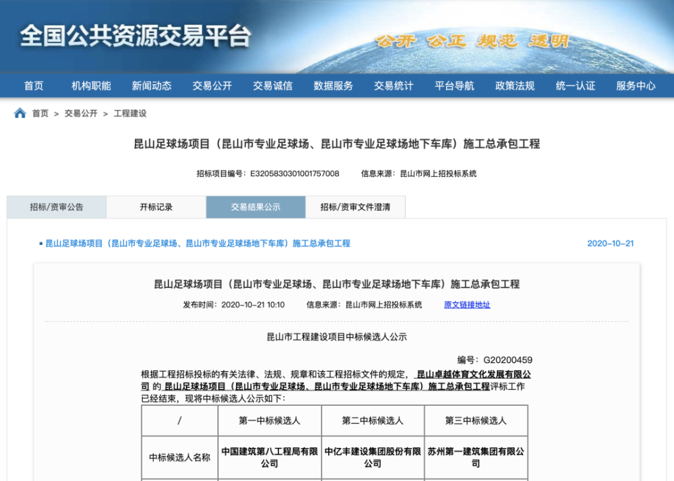
Task: Choose 平台导航 from the navigation bar
Action: pos(454,86)
